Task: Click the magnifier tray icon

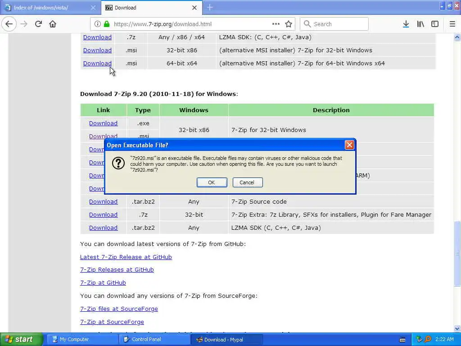Action: click(428, 339)
